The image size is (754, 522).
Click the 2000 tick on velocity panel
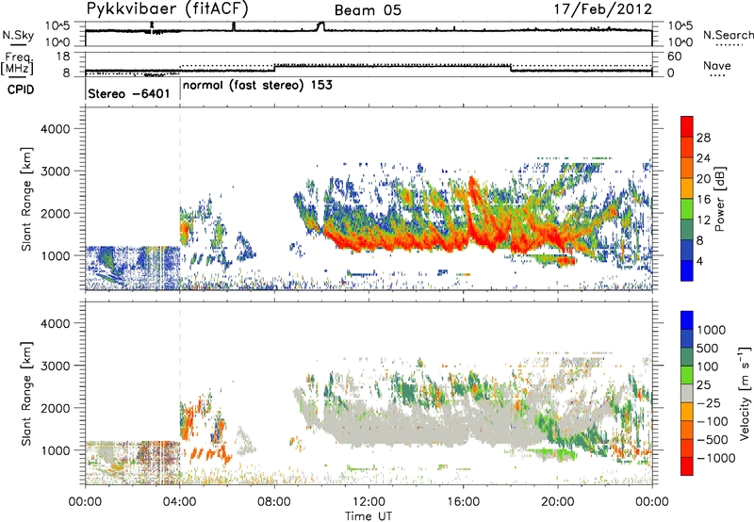click(55, 408)
